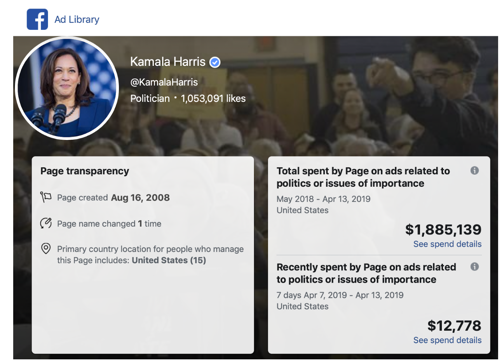Click United States (15) text

click(x=169, y=260)
